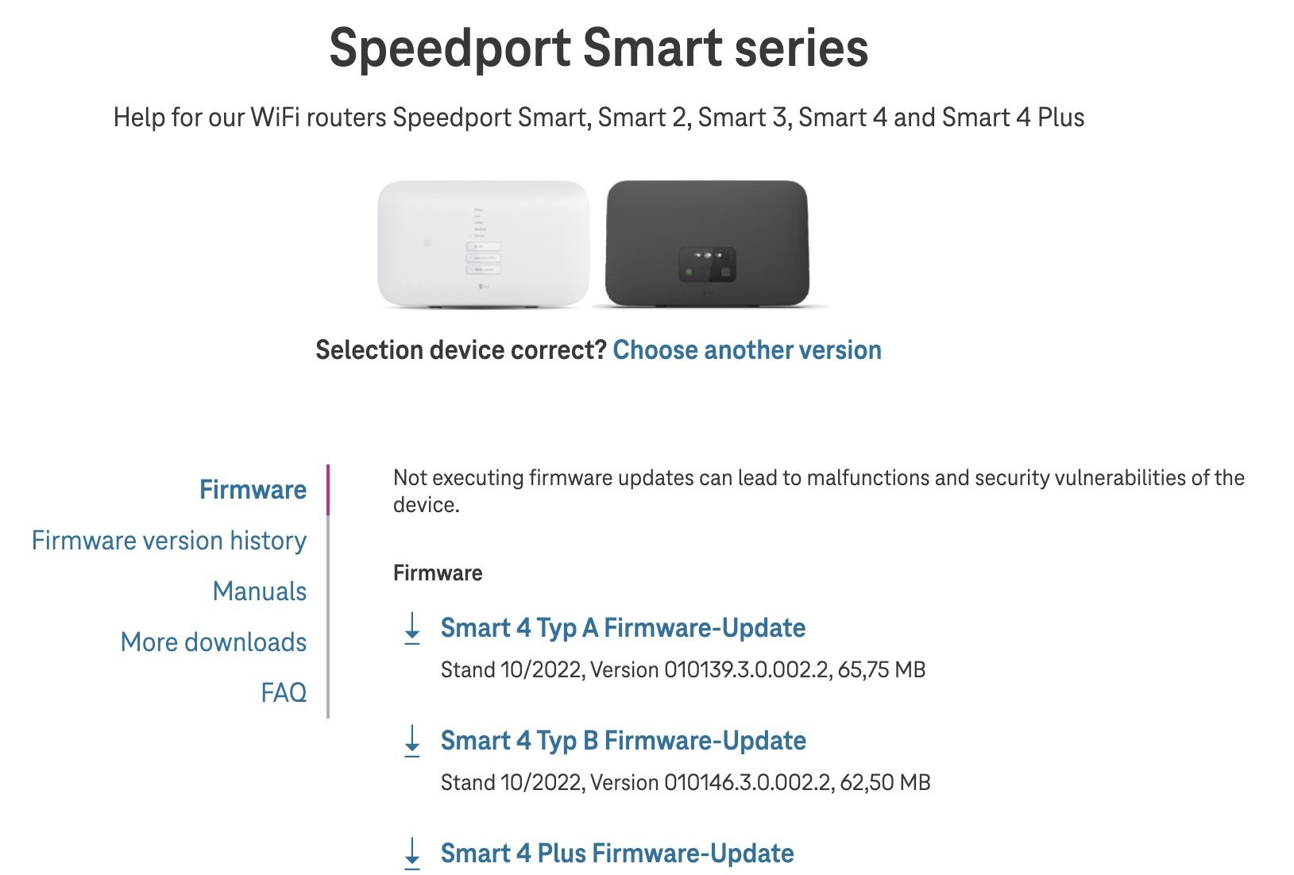Open Smart 4 Plus Firmware-Update link
This screenshot has height=875, width=1294.
coord(617,854)
